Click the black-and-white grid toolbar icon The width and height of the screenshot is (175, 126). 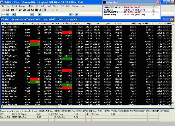click(x=36, y=10)
